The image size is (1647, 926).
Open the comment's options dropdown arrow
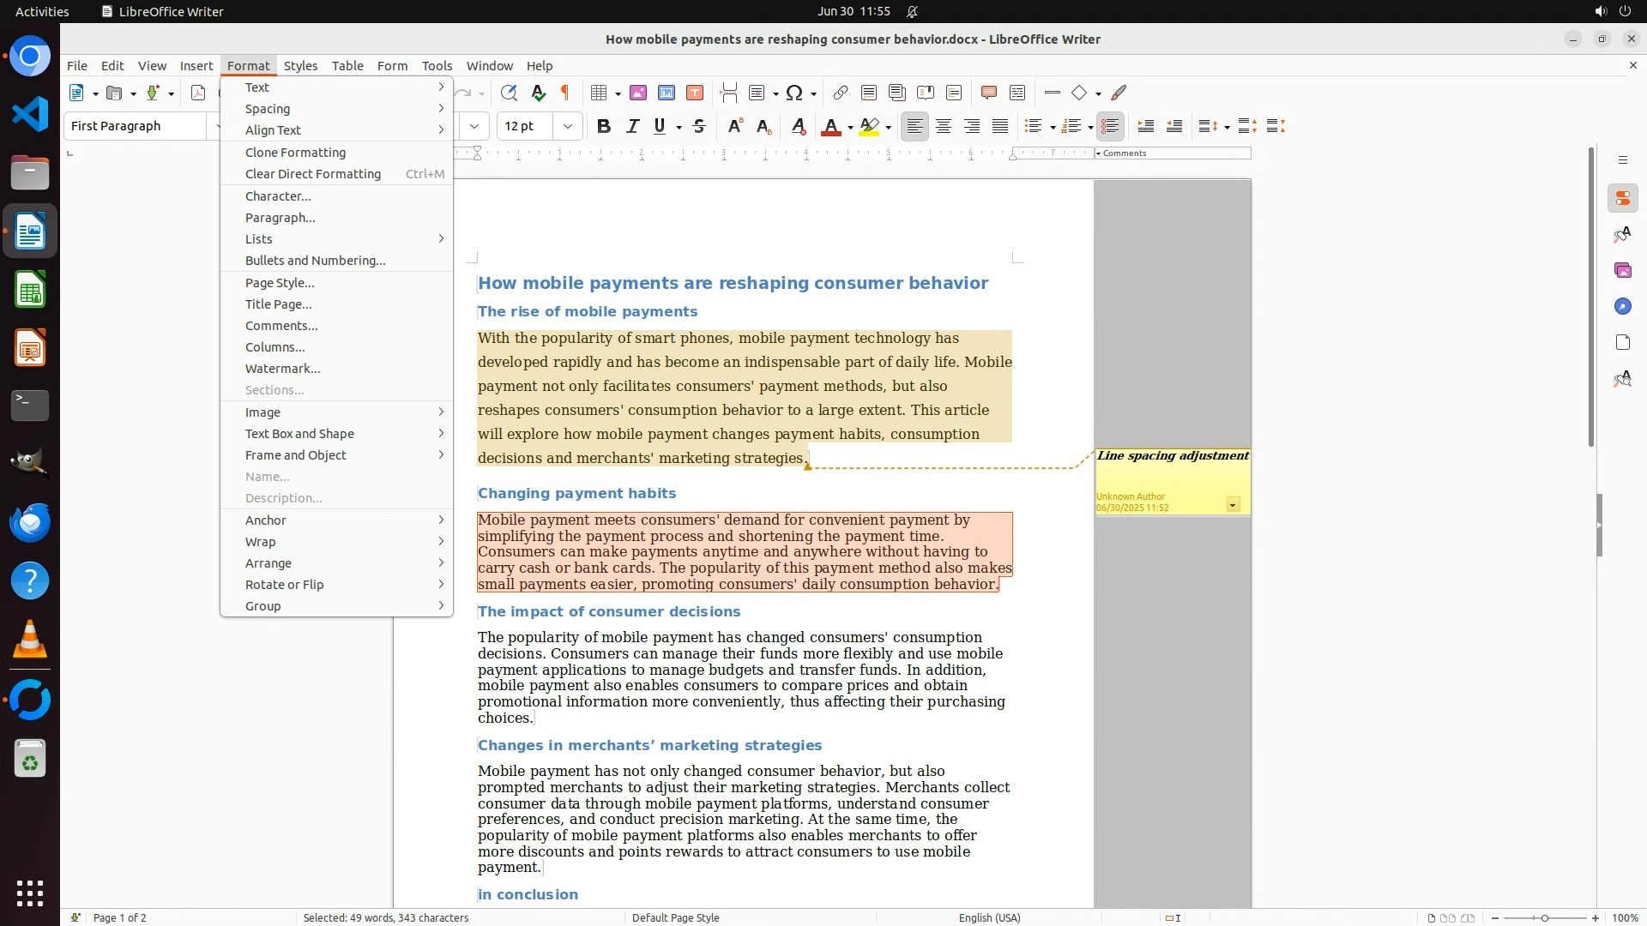coord(1233,505)
